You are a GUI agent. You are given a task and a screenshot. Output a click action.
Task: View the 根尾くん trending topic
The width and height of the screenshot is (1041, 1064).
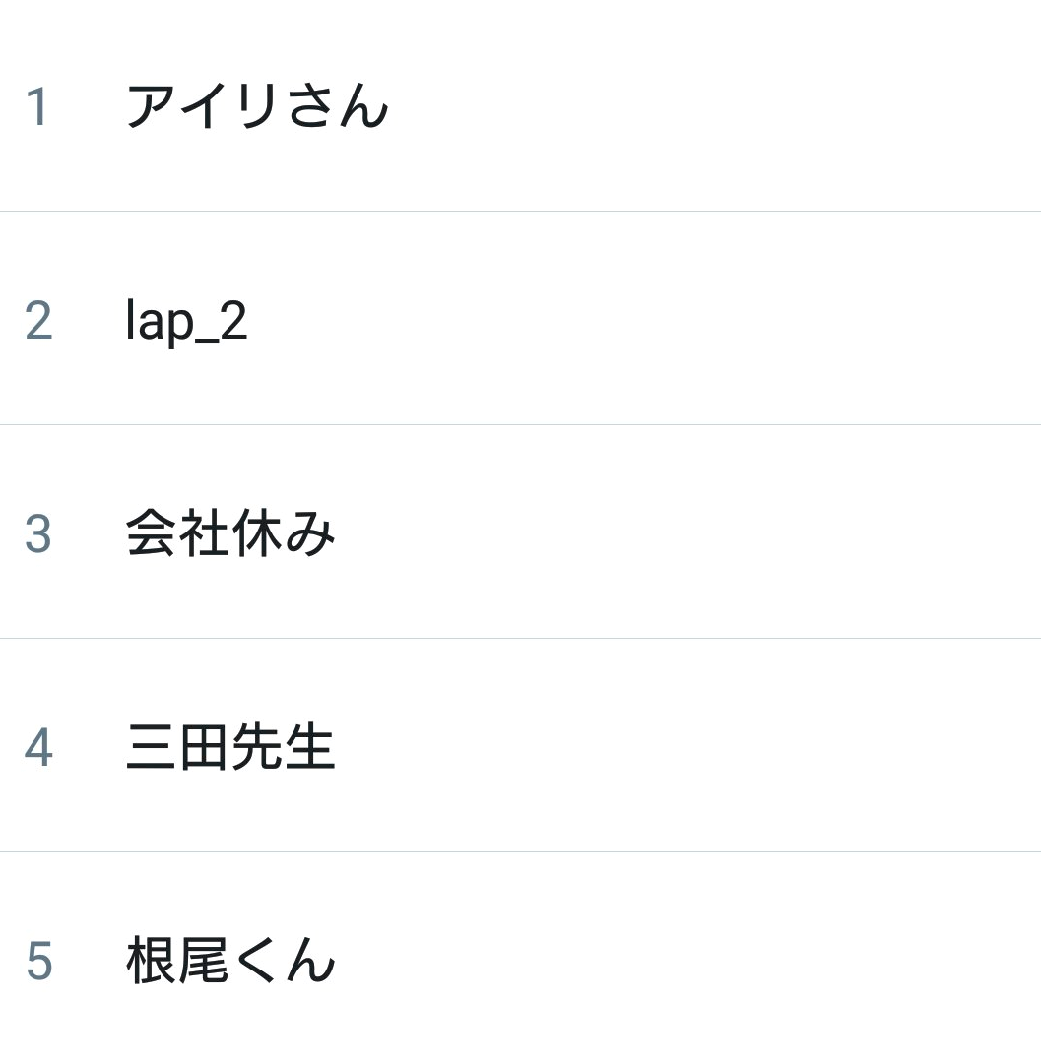230,961
